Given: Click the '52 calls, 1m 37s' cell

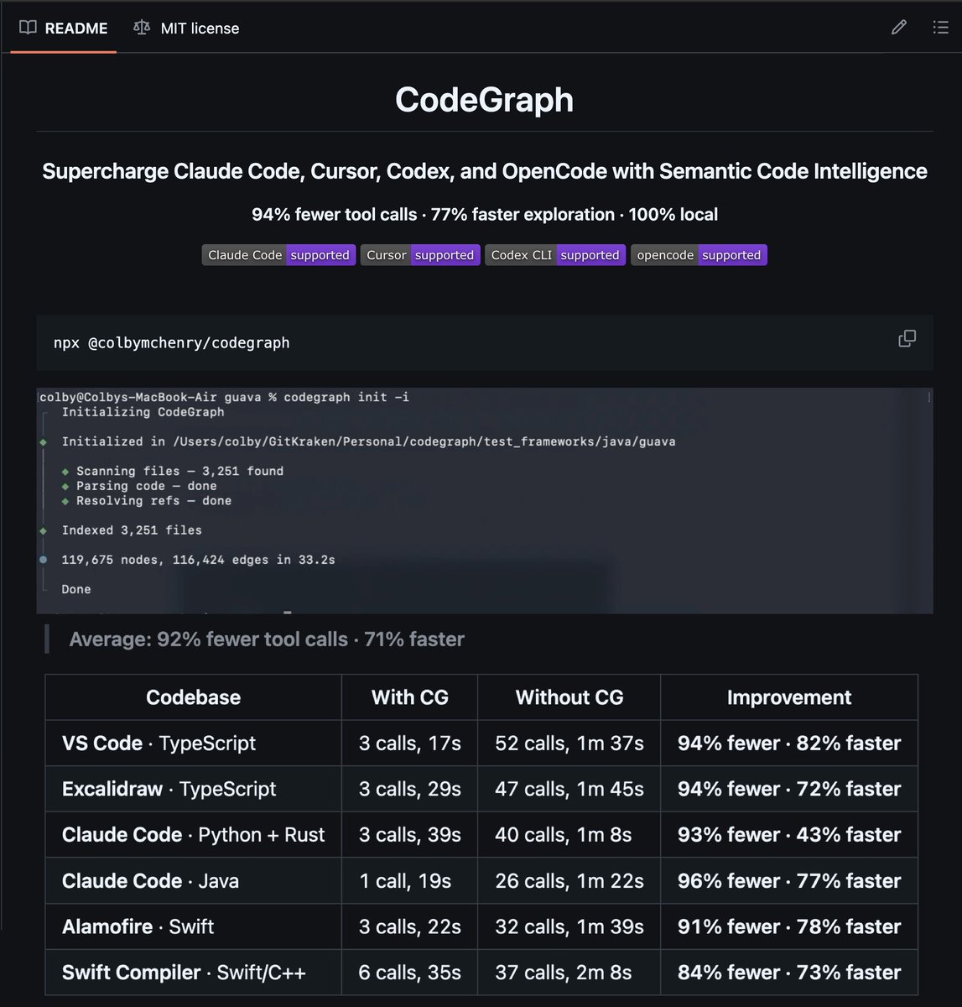Looking at the screenshot, I should pyautogui.click(x=569, y=744).
